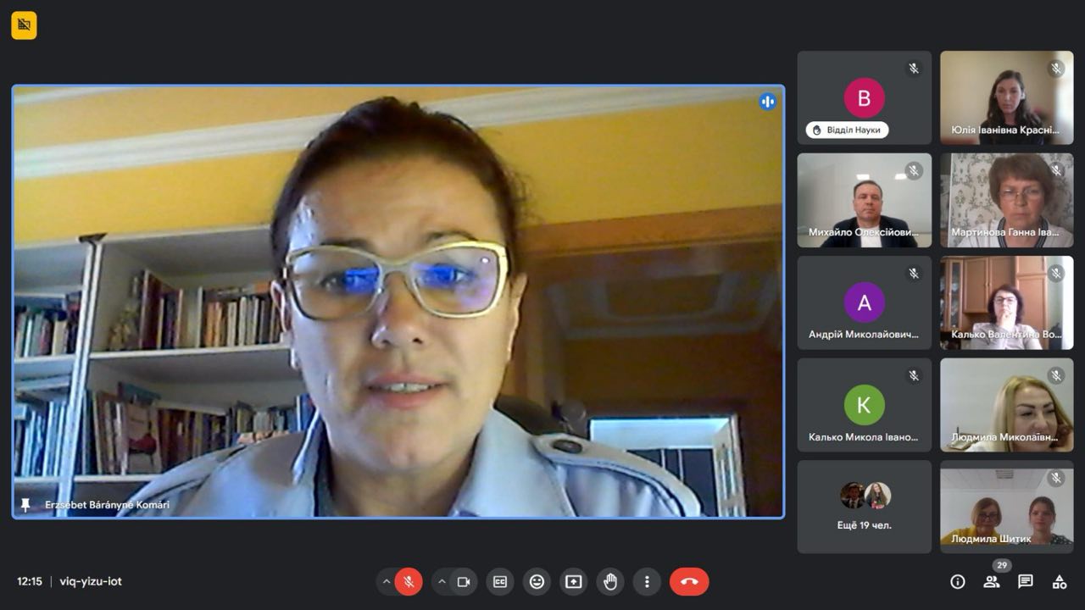Viewport: 1085px width, 610px height.
Task: Show the people participants list
Action: point(991,581)
